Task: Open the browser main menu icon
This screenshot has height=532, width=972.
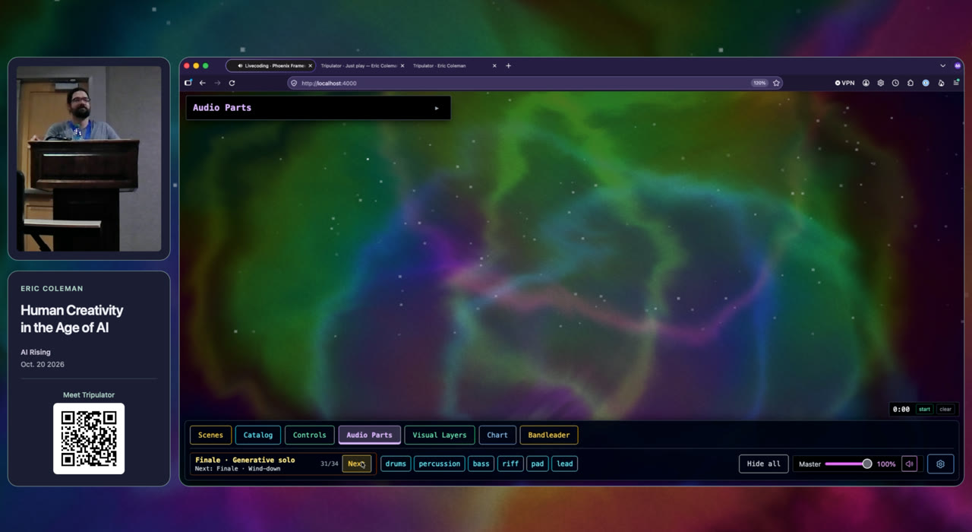Action: (x=956, y=83)
